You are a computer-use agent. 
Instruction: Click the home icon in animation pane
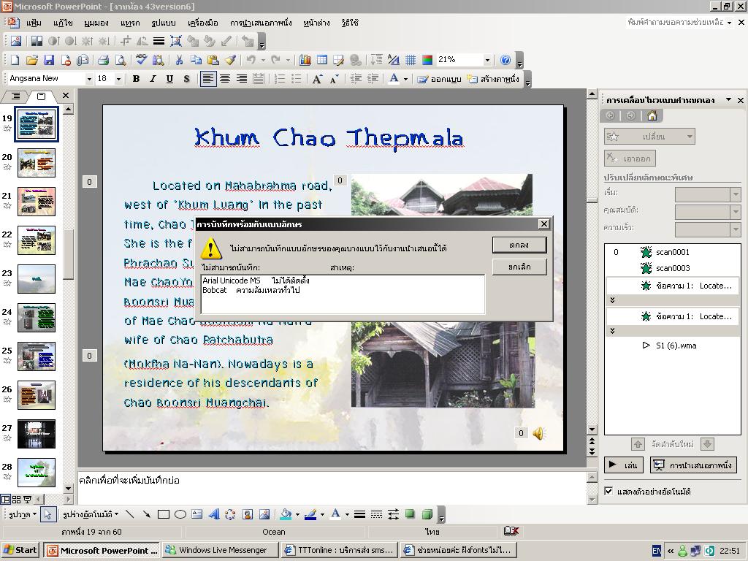point(652,115)
